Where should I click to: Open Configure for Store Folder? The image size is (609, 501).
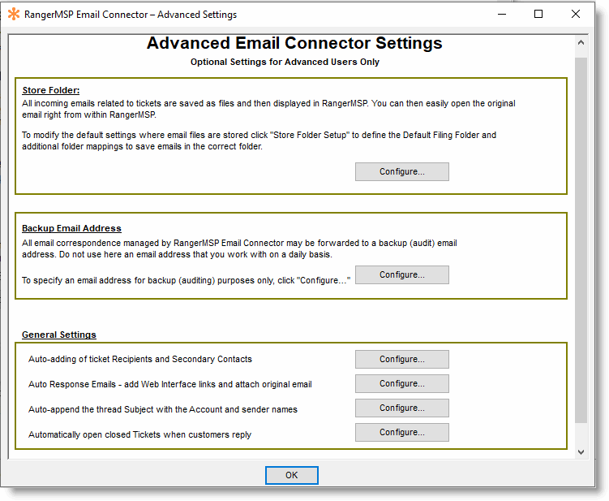click(x=401, y=171)
